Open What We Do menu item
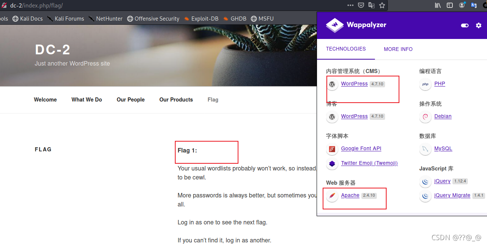 pos(87,100)
